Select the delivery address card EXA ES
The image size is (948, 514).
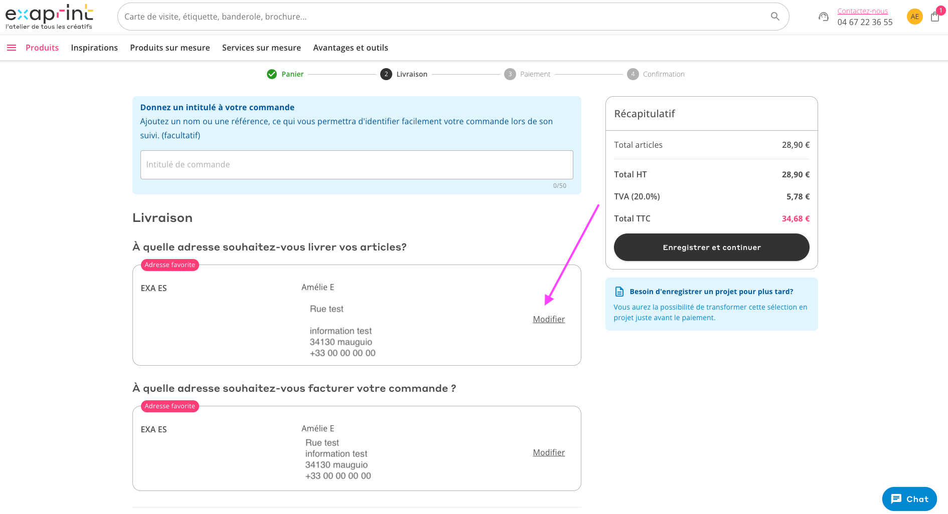click(x=357, y=315)
